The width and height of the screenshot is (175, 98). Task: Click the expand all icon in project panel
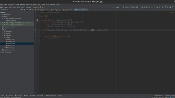pyautogui.click(x=24, y=10)
